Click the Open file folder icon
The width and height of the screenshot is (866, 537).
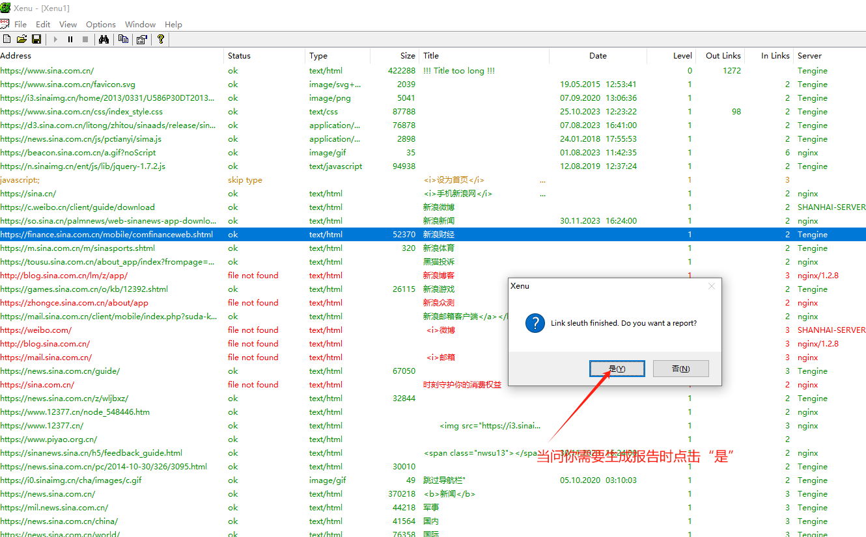pyautogui.click(x=21, y=40)
